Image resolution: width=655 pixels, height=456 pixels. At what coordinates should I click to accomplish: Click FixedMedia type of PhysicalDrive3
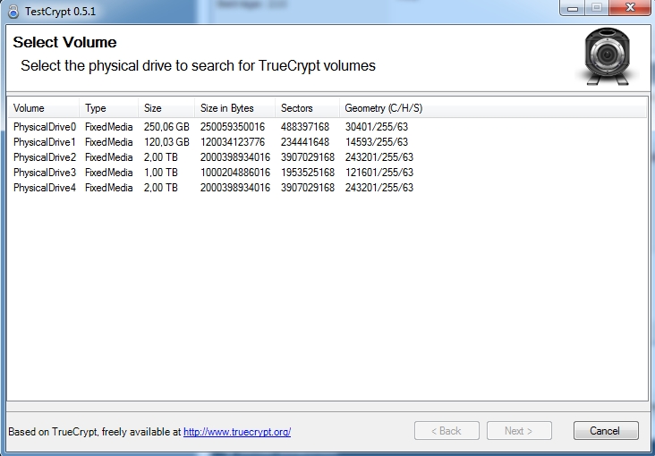[x=108, y=173]
